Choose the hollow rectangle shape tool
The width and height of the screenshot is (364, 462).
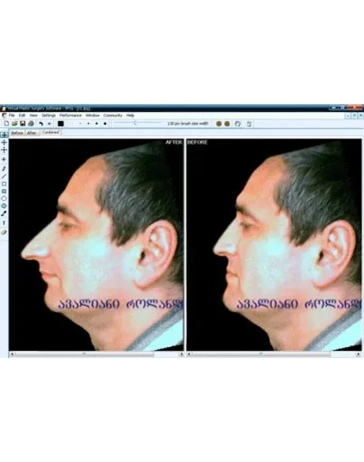tap(4, 184)
